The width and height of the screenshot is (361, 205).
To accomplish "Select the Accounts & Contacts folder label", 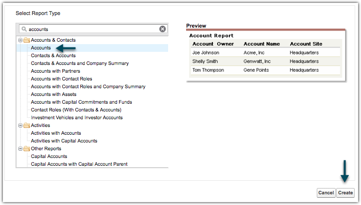I will (53, 40).
